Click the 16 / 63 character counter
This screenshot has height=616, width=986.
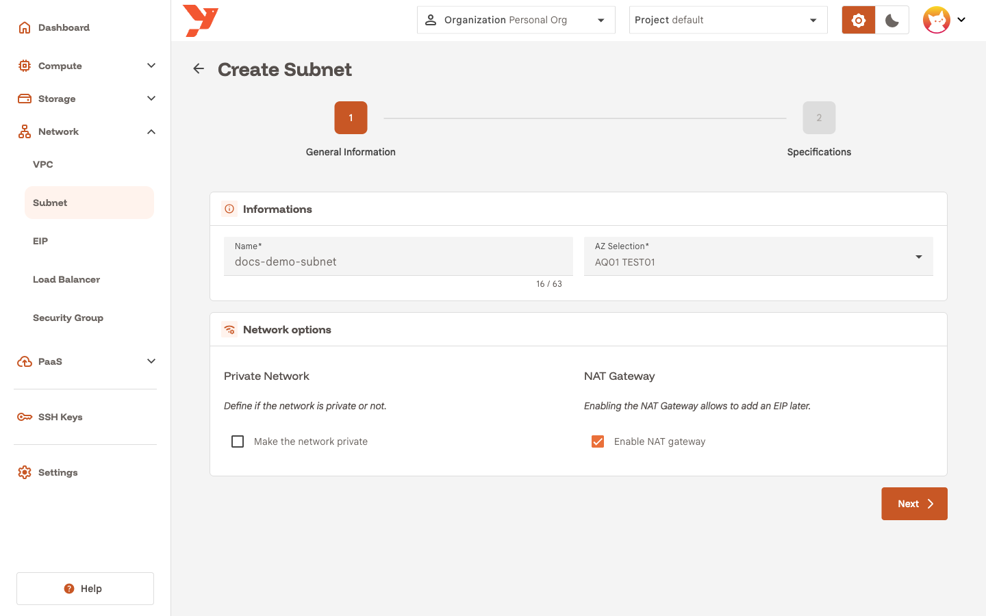[x=549, y=284]
